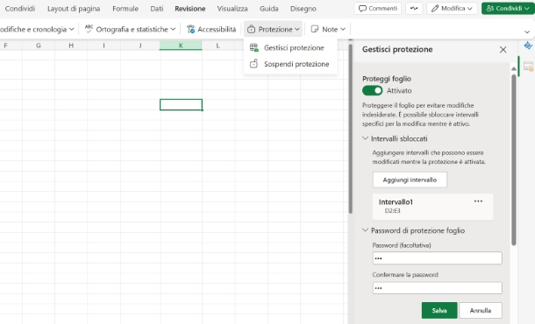Select column H header
The width and height of the screenshot is (535, 324).
pyautogui.click(x=71, y=46)
